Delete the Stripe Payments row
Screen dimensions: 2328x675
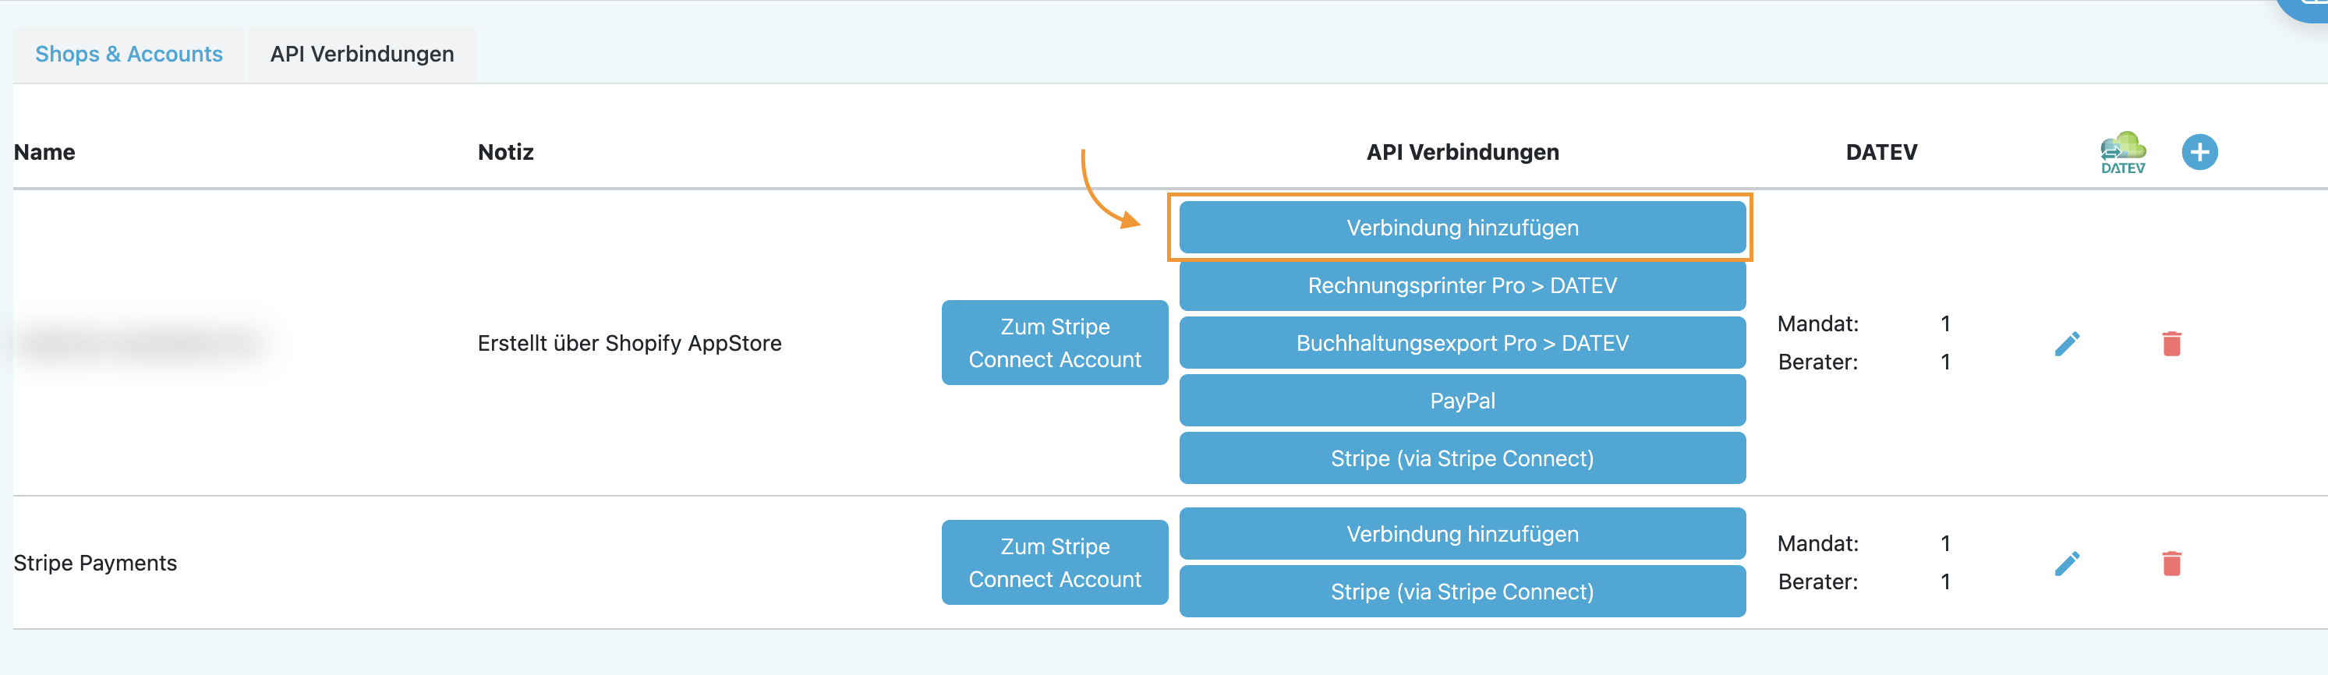2171,563
